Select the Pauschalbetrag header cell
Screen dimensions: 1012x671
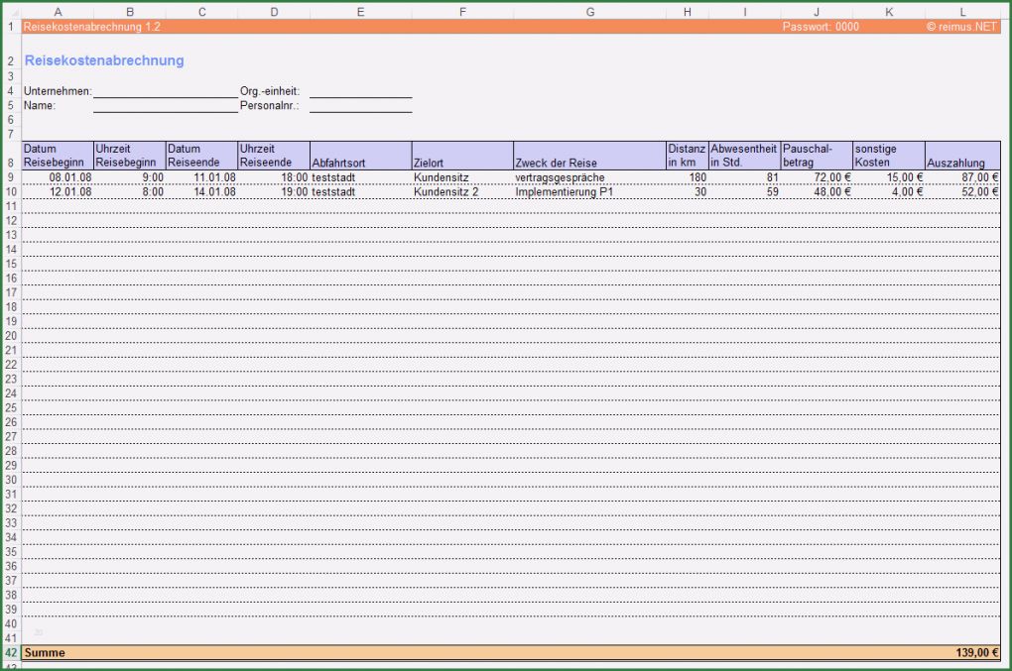click(x=816, y=154)
